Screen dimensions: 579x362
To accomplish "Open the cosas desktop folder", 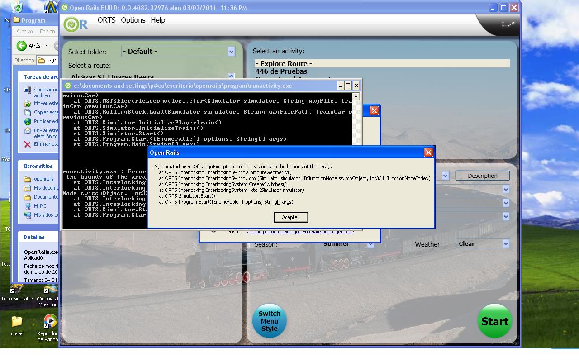I will click(17, 322).
